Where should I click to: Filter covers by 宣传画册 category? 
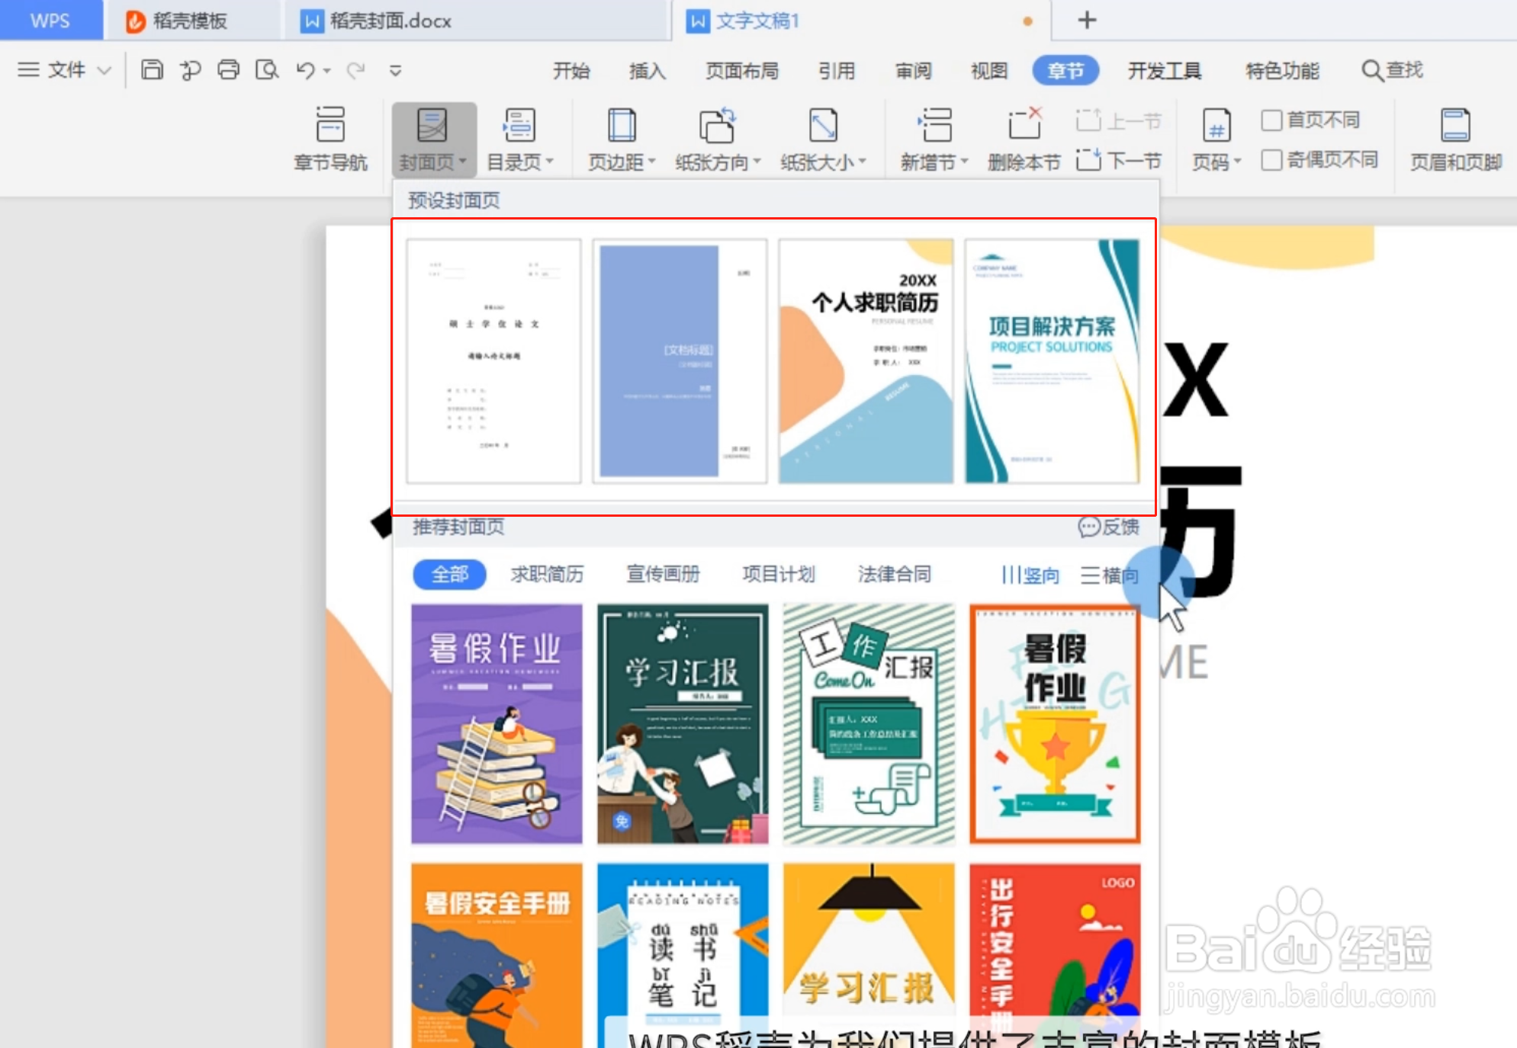663,575
